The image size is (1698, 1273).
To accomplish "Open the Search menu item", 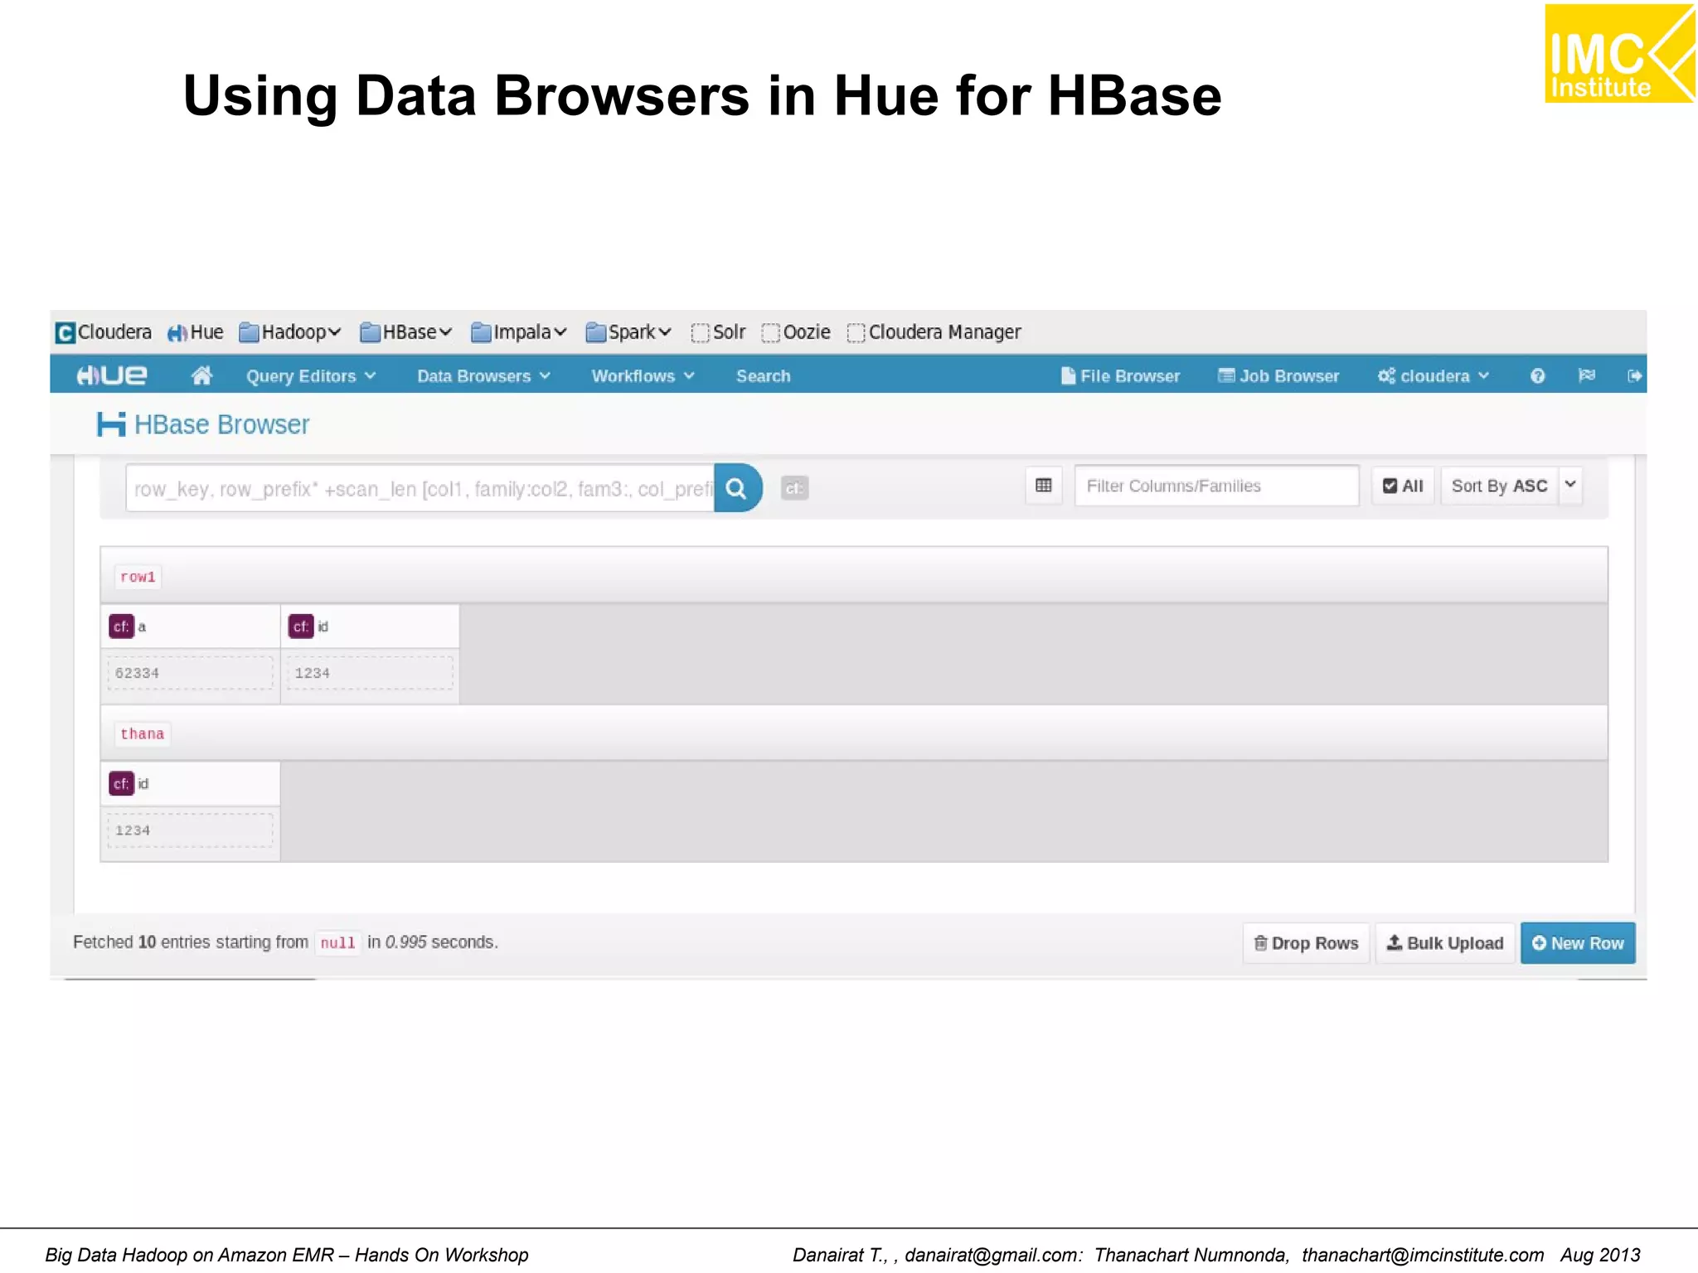I will 763,376.
